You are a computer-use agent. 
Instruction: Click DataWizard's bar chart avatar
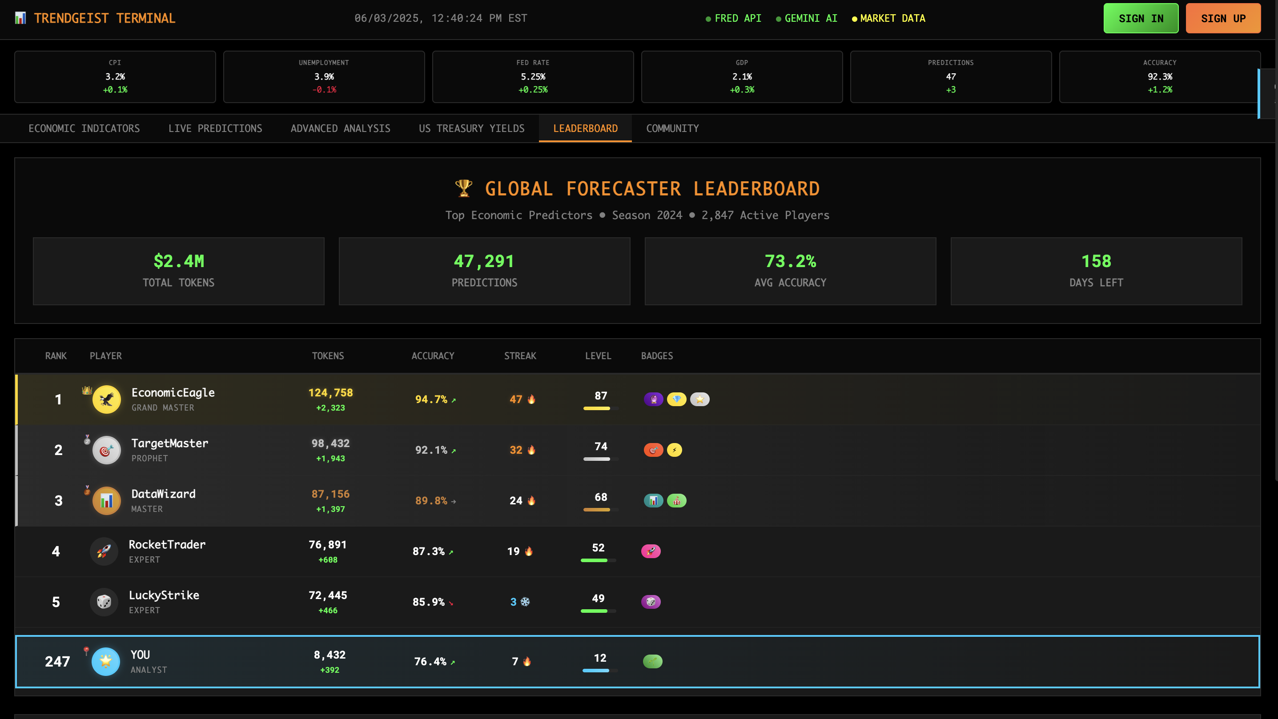pos(107,500)
